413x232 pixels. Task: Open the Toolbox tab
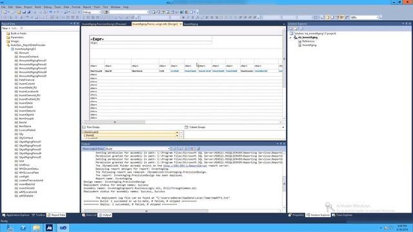pos(39,215)
